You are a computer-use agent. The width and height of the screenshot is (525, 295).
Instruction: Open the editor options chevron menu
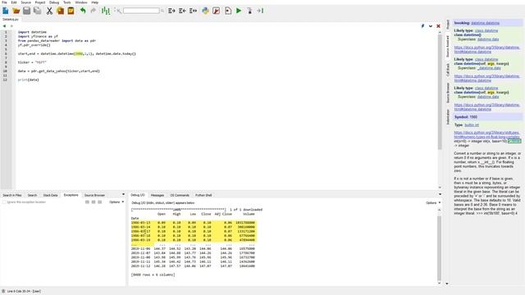(x=431, y=26)
